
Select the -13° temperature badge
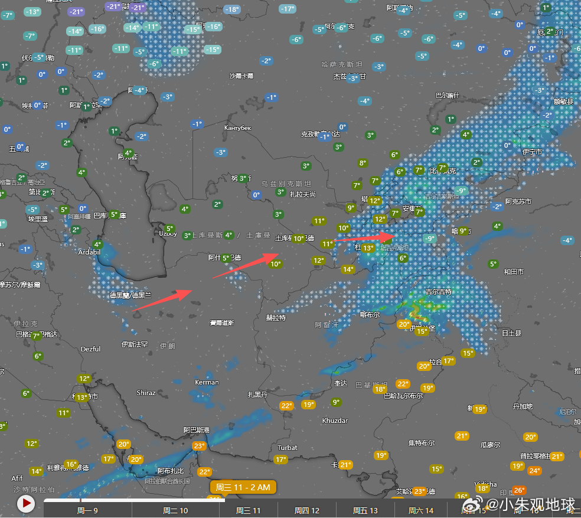click(32, 12)
